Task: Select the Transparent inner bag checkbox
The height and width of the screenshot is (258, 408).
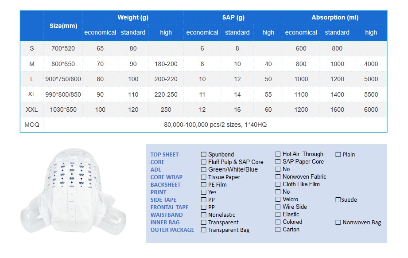Action: (x=203, y=223)
